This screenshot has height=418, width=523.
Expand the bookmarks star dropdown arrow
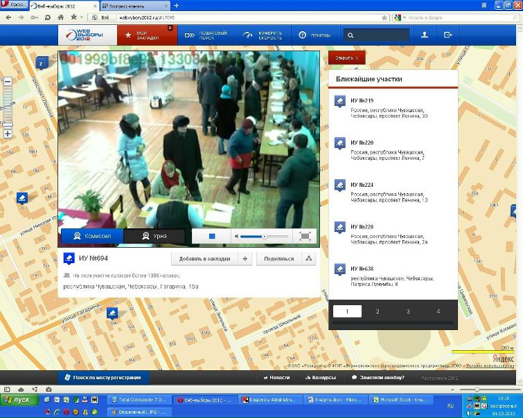pyautogui.click(x=81, y=18)
